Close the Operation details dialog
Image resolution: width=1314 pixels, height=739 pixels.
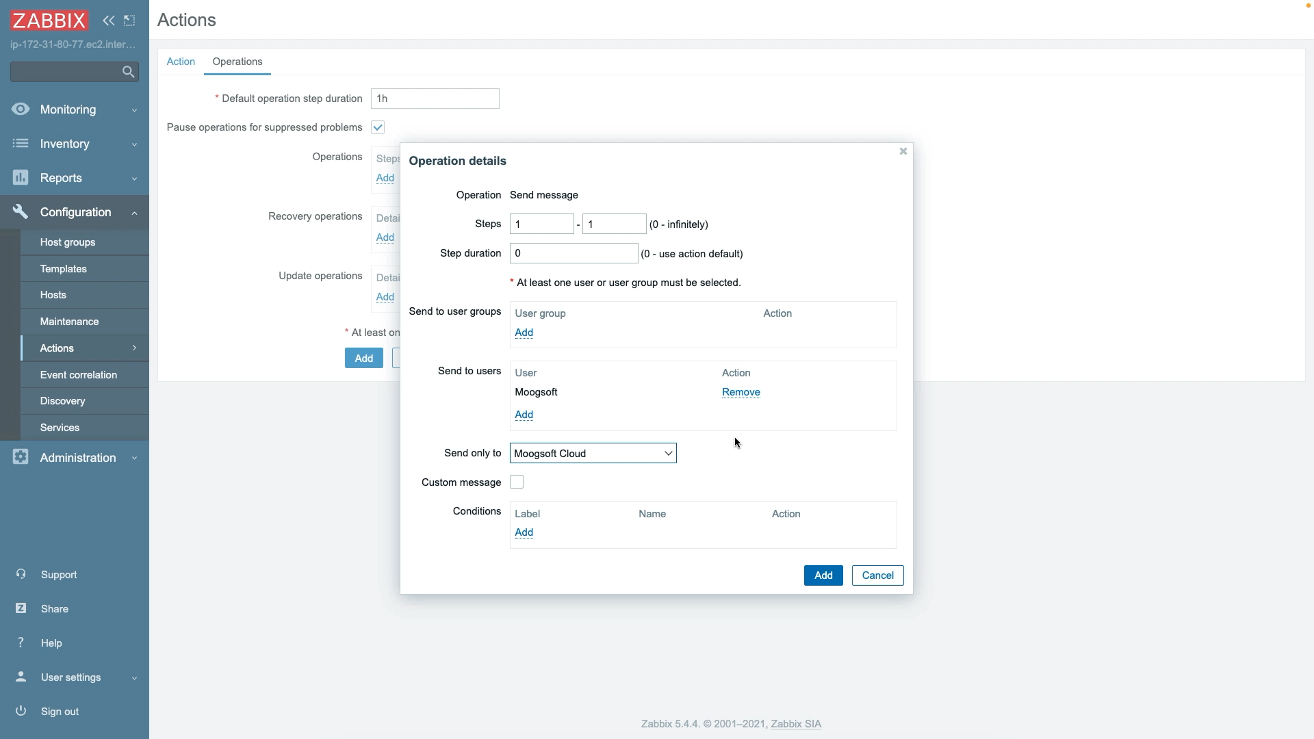tap(903, 151)
